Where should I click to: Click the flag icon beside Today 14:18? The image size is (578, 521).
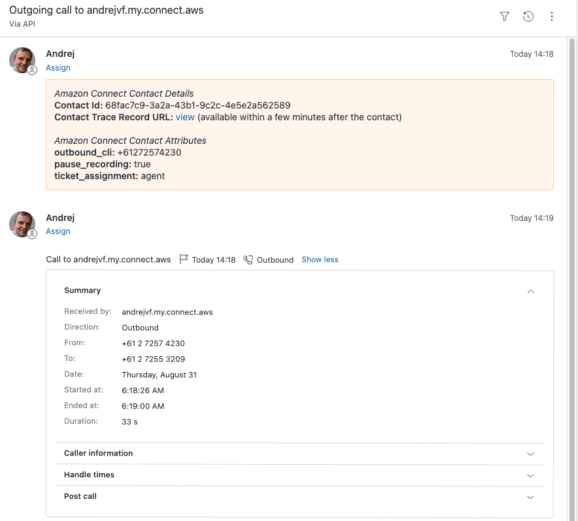point(184,260)
